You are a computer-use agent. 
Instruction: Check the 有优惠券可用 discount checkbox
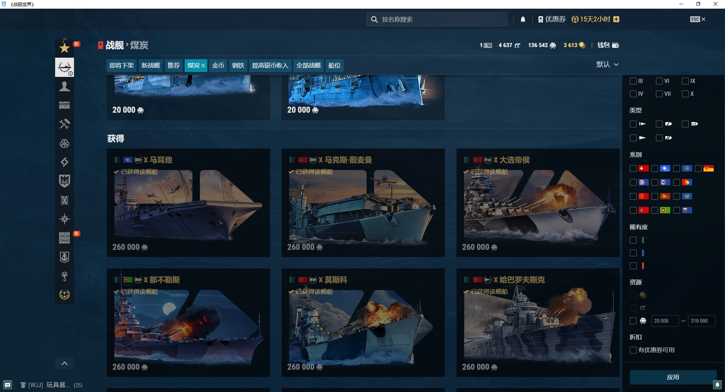(x=633, y=350)
